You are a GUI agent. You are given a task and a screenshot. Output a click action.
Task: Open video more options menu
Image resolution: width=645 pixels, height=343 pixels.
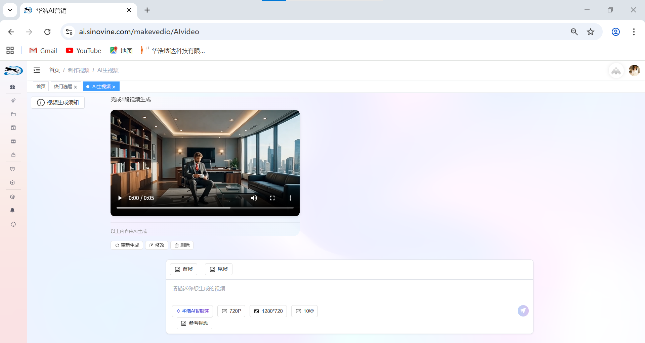(290, 198)
